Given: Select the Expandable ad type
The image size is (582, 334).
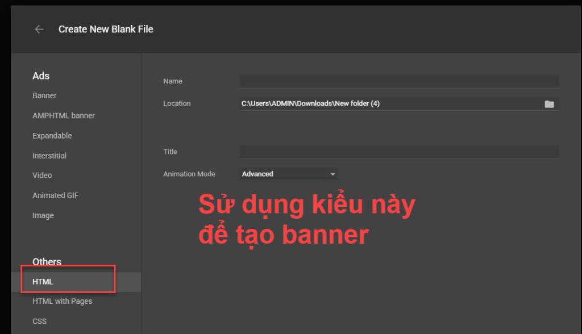Looking at the screenshot, I should tap(52, 136).
